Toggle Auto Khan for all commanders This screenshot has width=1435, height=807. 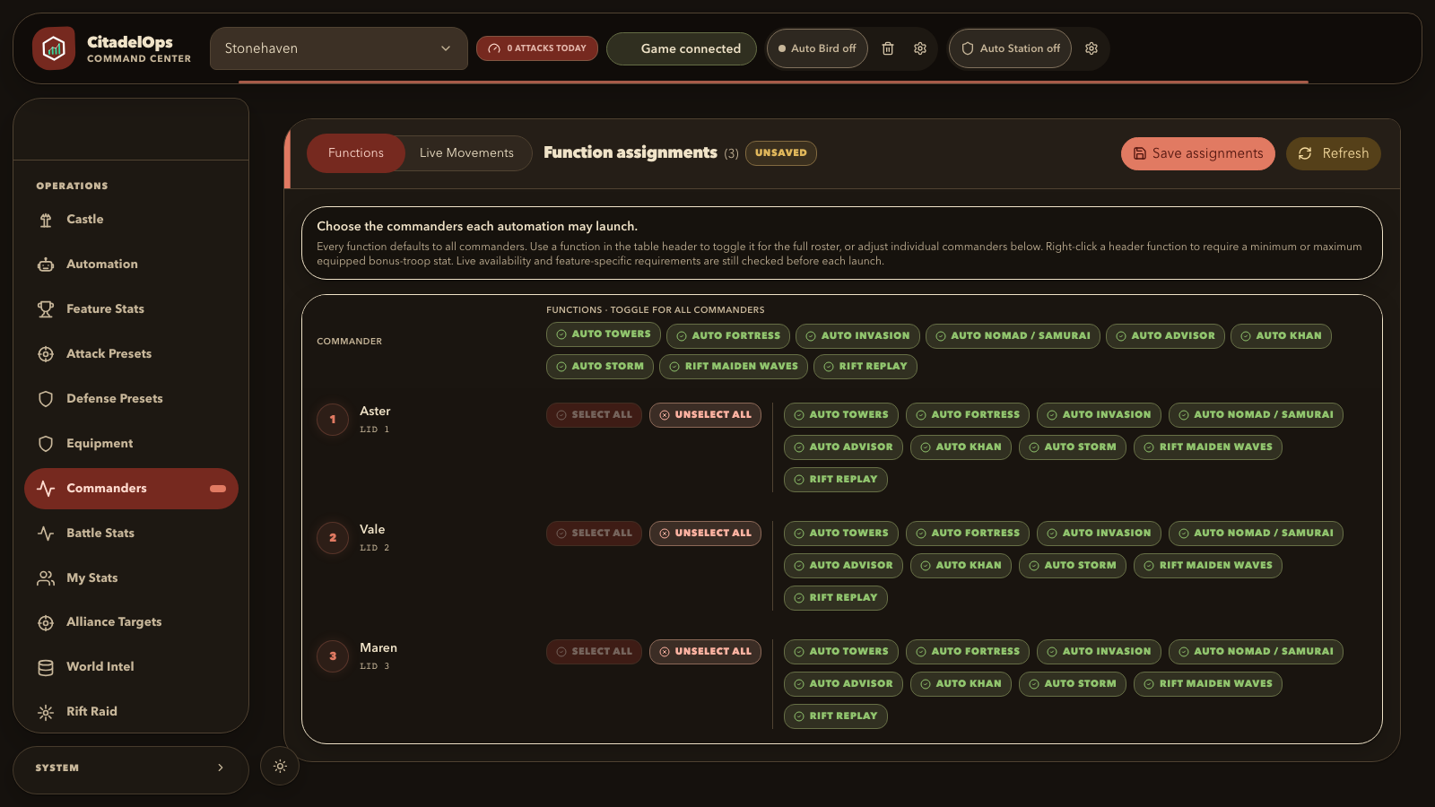1281,336
